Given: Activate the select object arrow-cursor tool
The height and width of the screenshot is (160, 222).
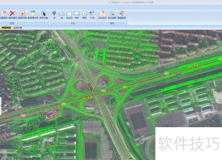Looking at the screenshot, I should (44, 13).
